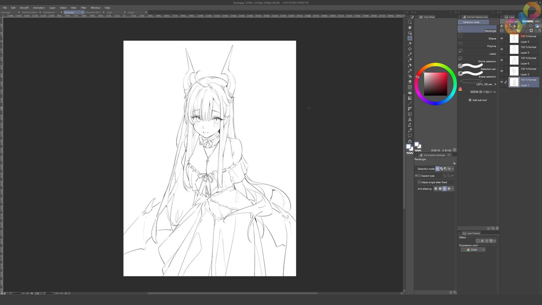
Task: Select the Hand move-canvas tool
Action: [409, 28]
